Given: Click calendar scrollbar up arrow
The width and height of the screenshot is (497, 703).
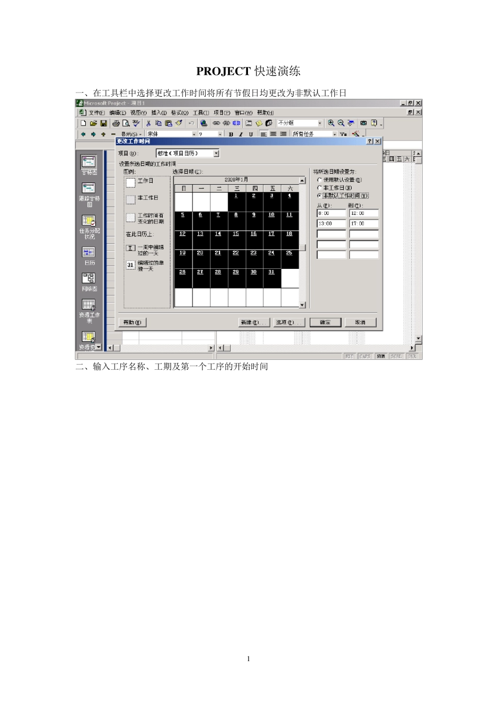Looking at the screenshot, I should click(x=302, y=180).
